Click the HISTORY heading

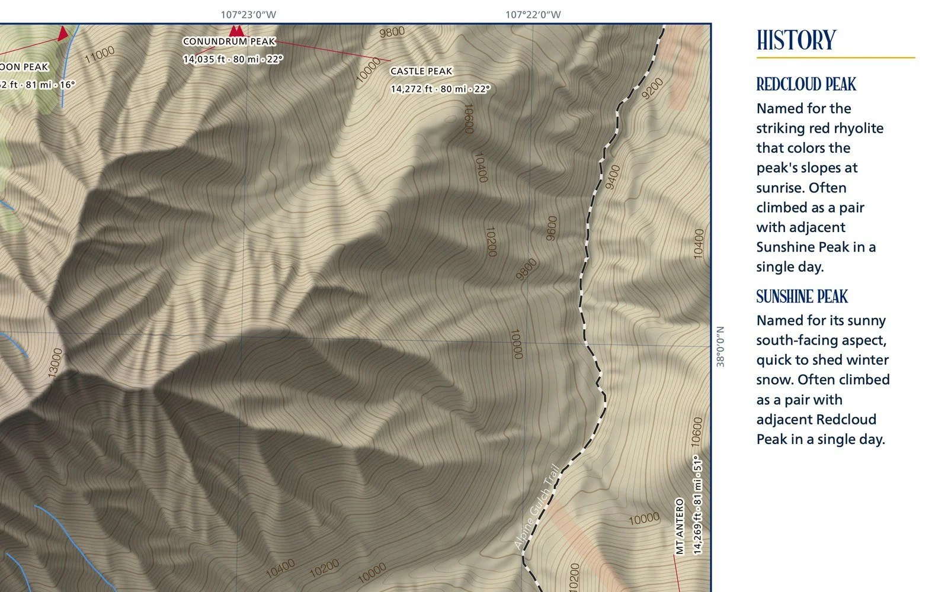point(796,40)
